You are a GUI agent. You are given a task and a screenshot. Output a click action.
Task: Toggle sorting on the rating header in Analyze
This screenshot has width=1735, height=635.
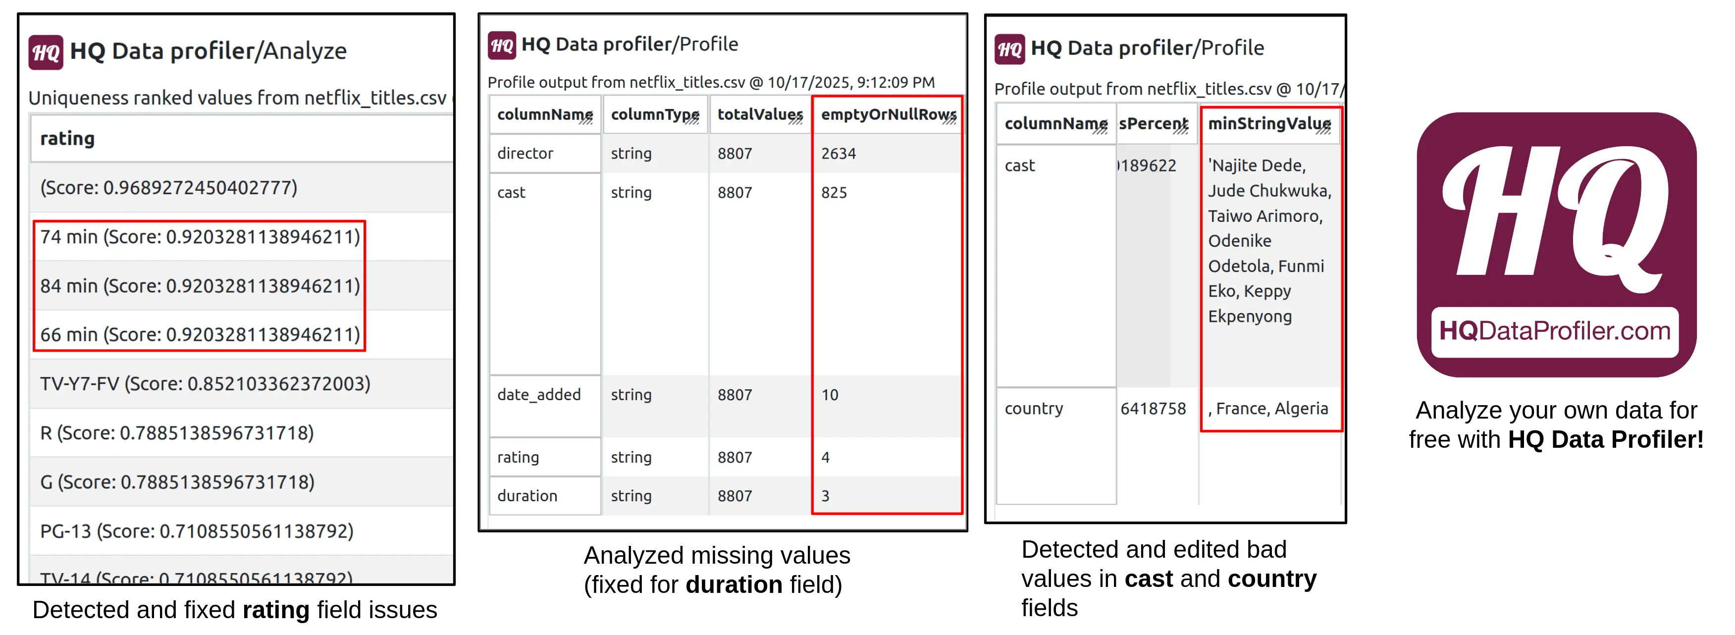tap(67, 139)
